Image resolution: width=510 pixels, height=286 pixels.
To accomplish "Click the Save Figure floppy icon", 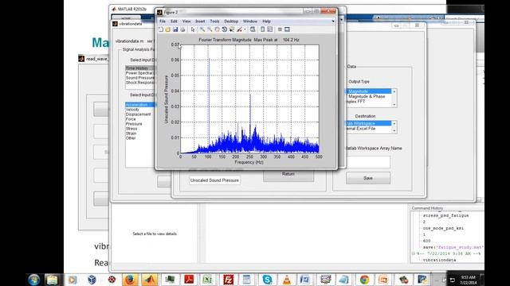I will click(175, 29).
